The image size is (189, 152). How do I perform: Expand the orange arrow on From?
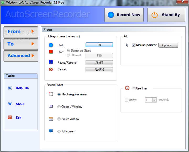[33, 31]
